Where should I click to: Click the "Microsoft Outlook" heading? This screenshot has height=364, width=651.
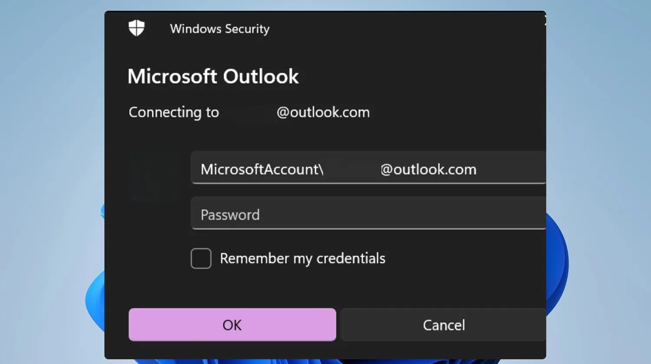(x=213, y=76)
